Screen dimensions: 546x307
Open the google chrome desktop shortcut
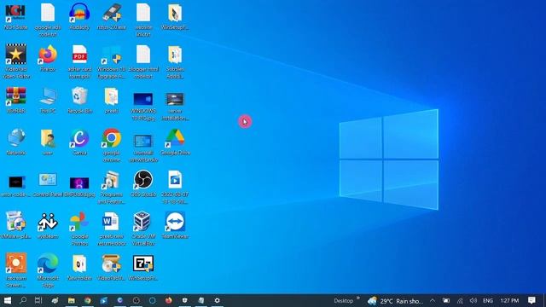tap(112, 146)
